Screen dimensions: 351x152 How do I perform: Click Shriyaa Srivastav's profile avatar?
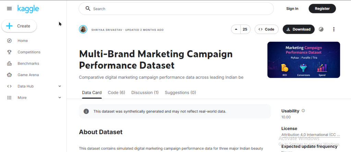coord(83,29)
